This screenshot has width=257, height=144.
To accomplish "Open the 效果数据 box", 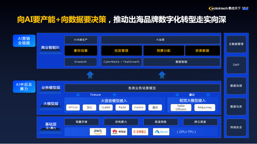I will (x=202, y=51).
